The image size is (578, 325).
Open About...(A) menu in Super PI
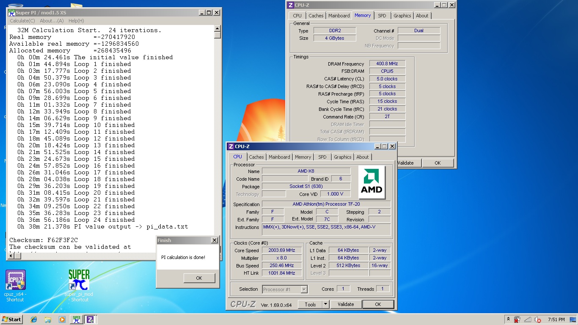52,21
